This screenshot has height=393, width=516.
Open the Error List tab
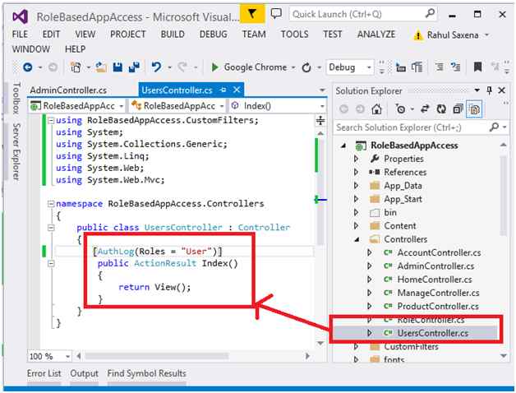(44, 373)
